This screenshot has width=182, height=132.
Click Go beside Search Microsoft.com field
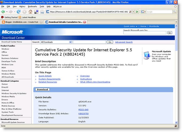170,33
